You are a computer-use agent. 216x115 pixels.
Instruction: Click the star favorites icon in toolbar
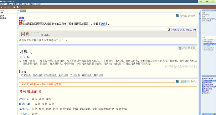click(x=21, y=7)
